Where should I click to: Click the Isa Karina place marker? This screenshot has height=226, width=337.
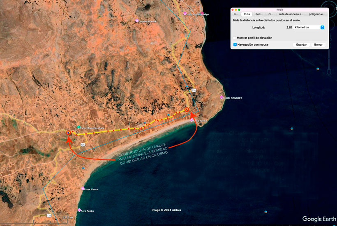pos(192,120)
